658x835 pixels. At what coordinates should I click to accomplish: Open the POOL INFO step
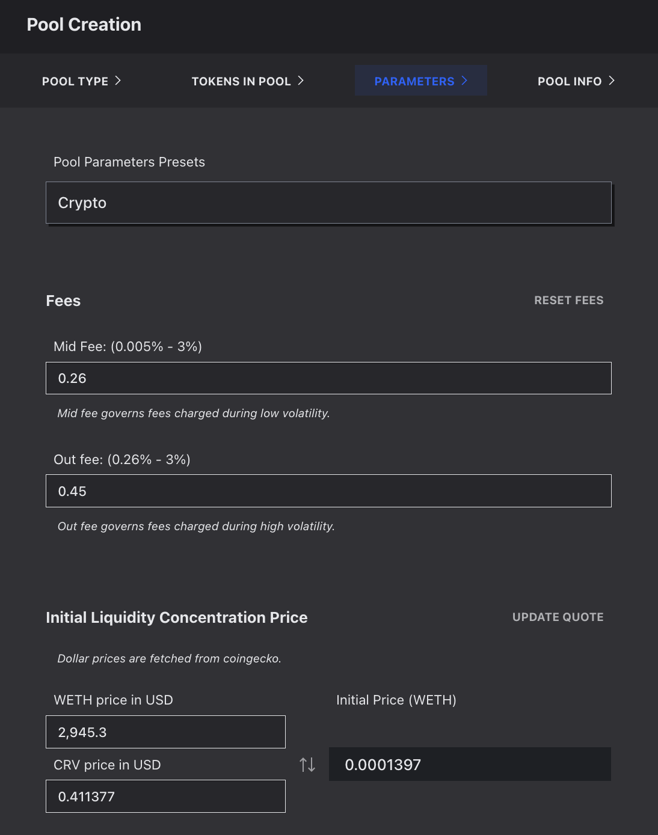coord(576,81)
